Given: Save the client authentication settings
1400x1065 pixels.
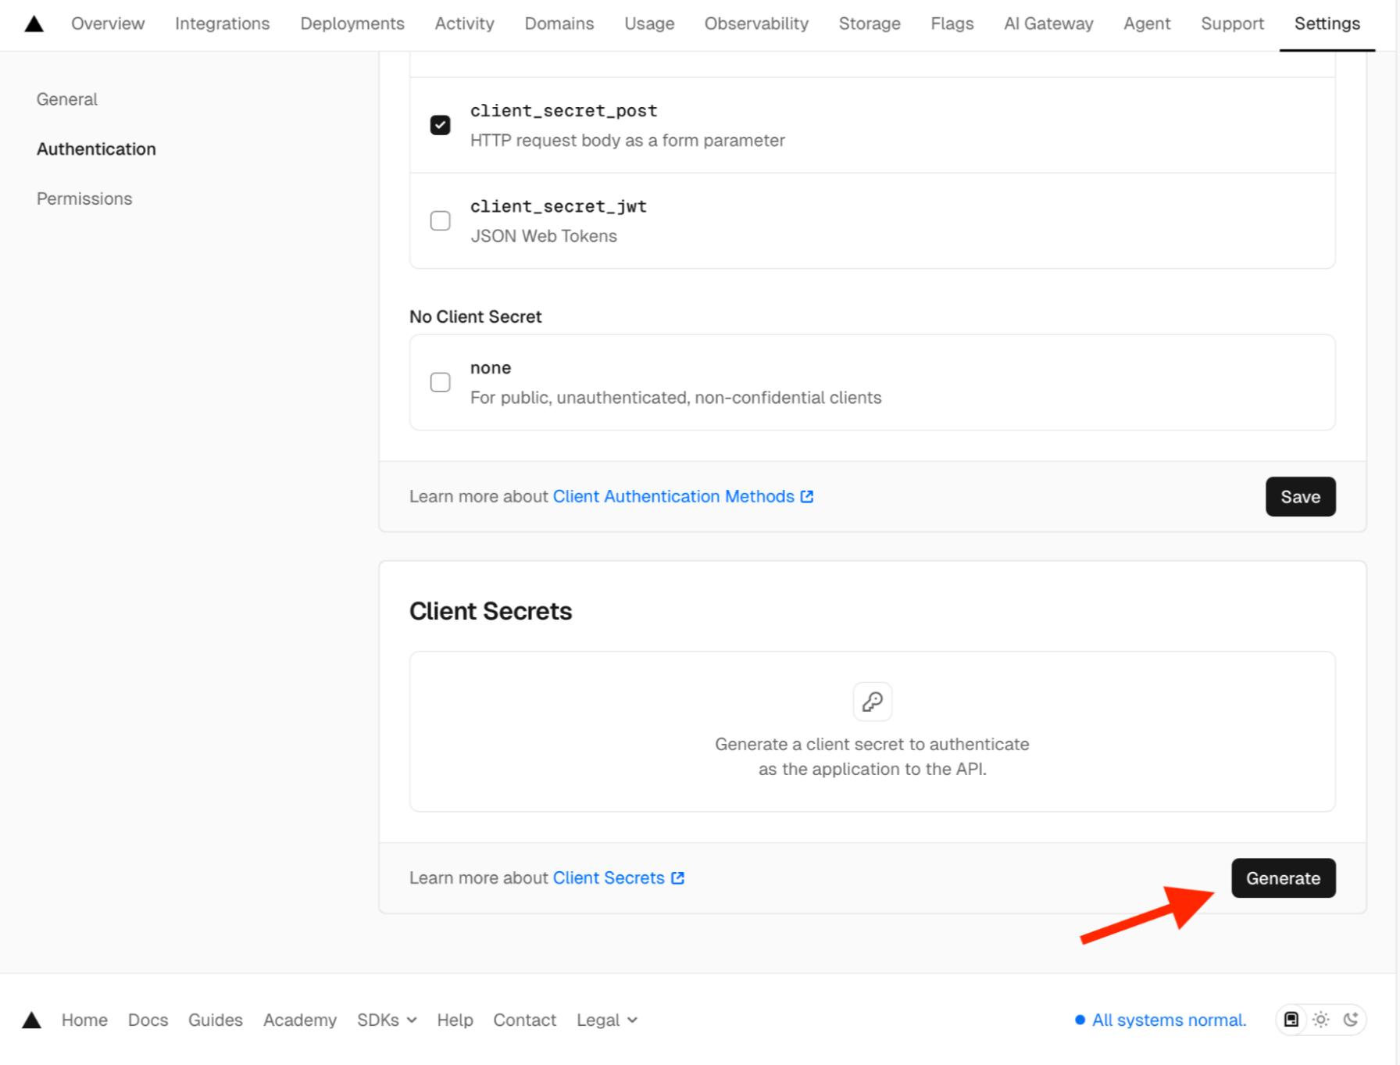Looking at the screenshot, I should point(1299,496).
